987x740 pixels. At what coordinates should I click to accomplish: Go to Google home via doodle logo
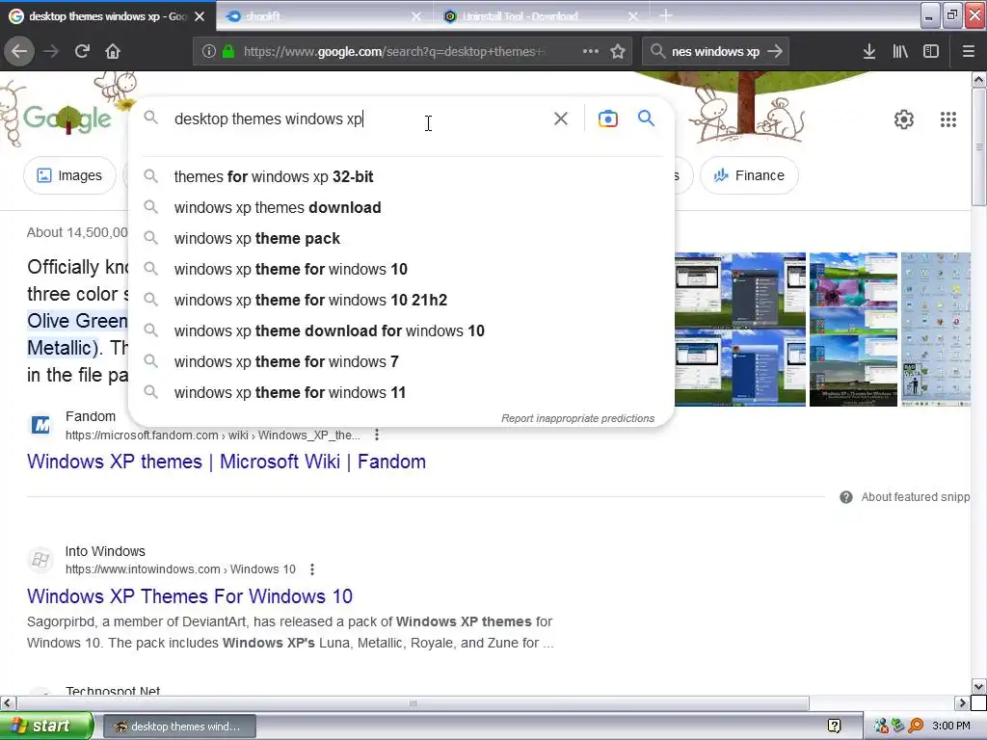[67, 119]
